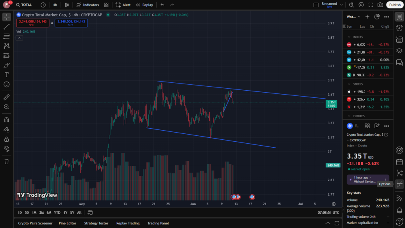Click the trash remove objects icon
This screenshot has width=405, height=228.
[x=6, y=161]
